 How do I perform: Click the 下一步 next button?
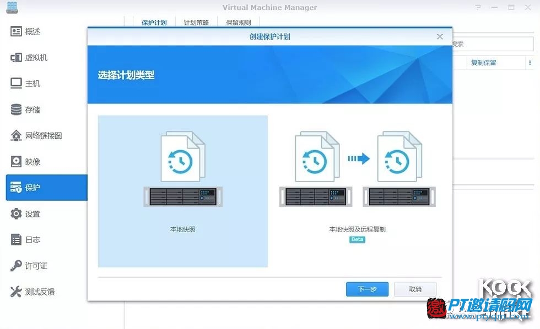click(367, 289)
